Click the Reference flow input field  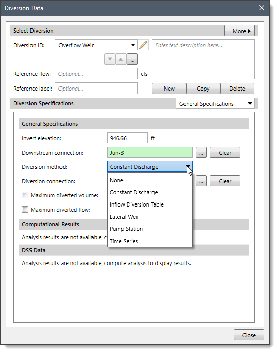click(96, 74)
